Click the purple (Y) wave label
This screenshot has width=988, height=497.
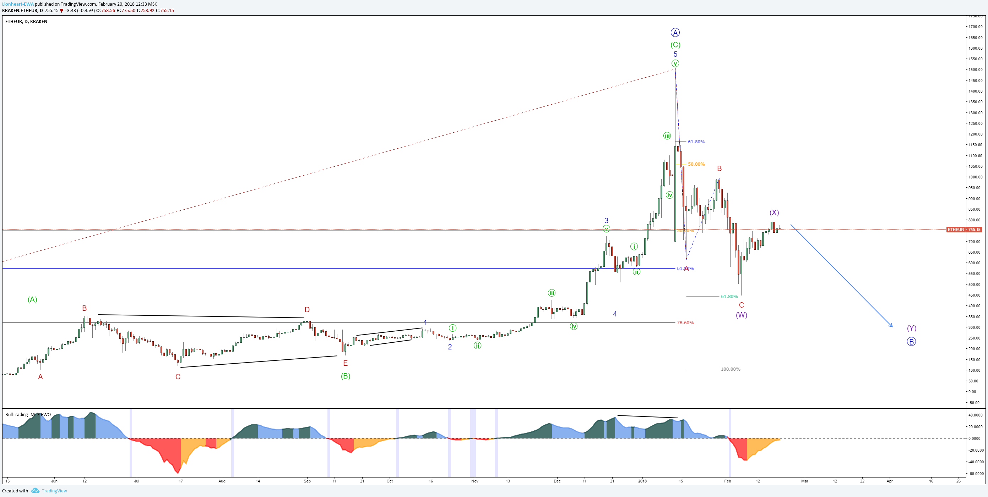[x=912, y=328]
